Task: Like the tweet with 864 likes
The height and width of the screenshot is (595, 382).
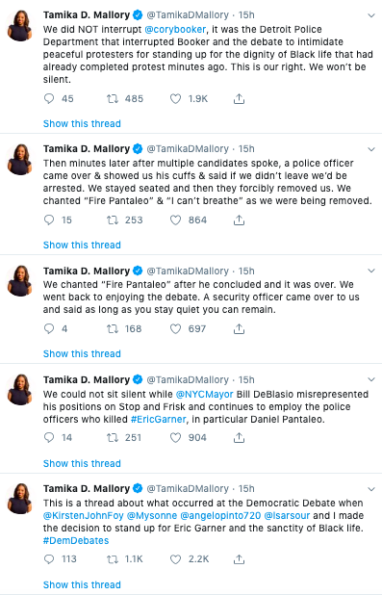Action: click(x=175, y=220)
